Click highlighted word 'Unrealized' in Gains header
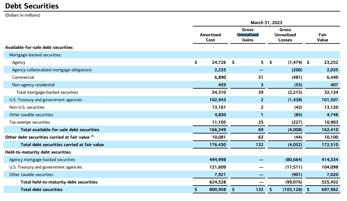The width and height of the screenshot is (347, 201). 248,35
